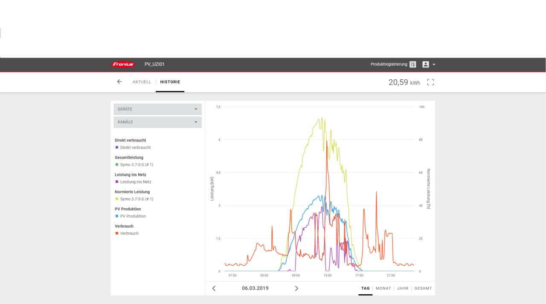Click the Fronius logo
Screen dimensions: 546x304
123,64
